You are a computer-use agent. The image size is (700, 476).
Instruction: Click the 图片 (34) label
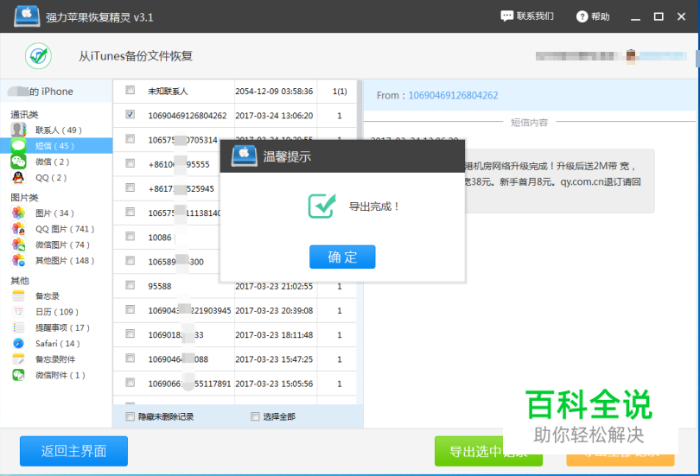pyautogui.click(x=54, y=213)
